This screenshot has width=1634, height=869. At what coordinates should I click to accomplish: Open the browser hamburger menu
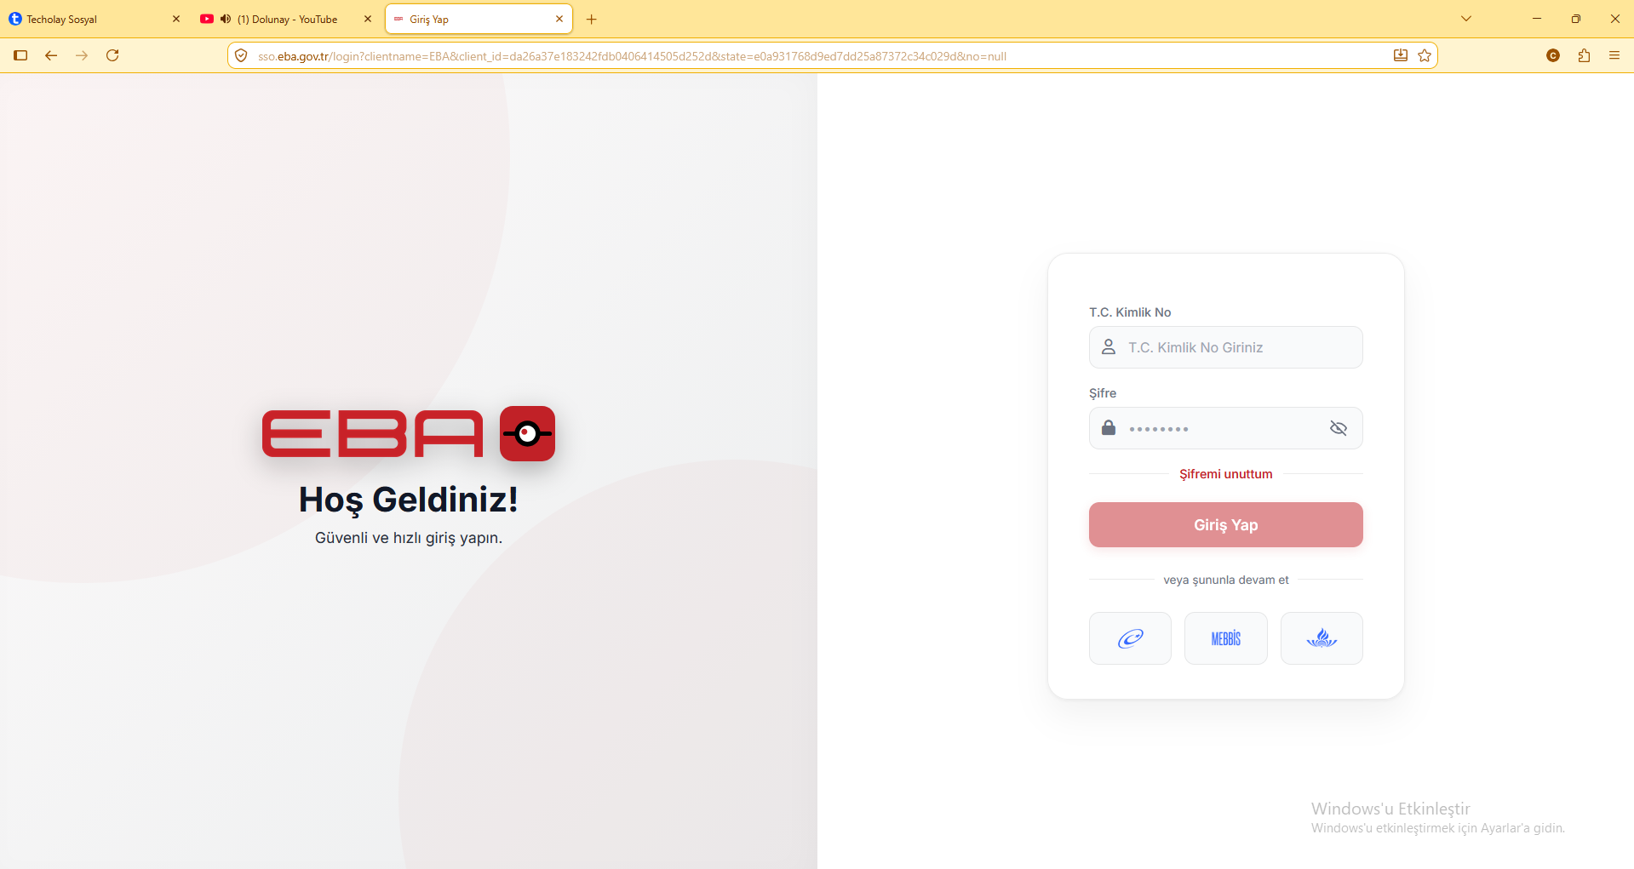tap(1614, 55)
